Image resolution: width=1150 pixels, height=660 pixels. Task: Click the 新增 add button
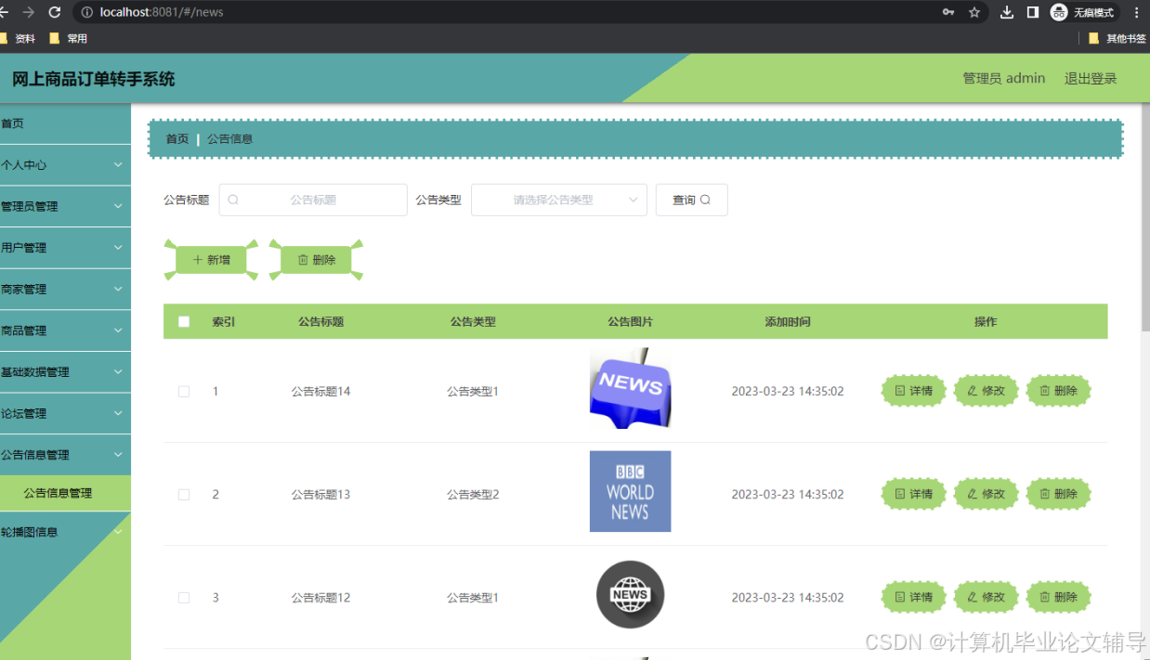[211, 260]
